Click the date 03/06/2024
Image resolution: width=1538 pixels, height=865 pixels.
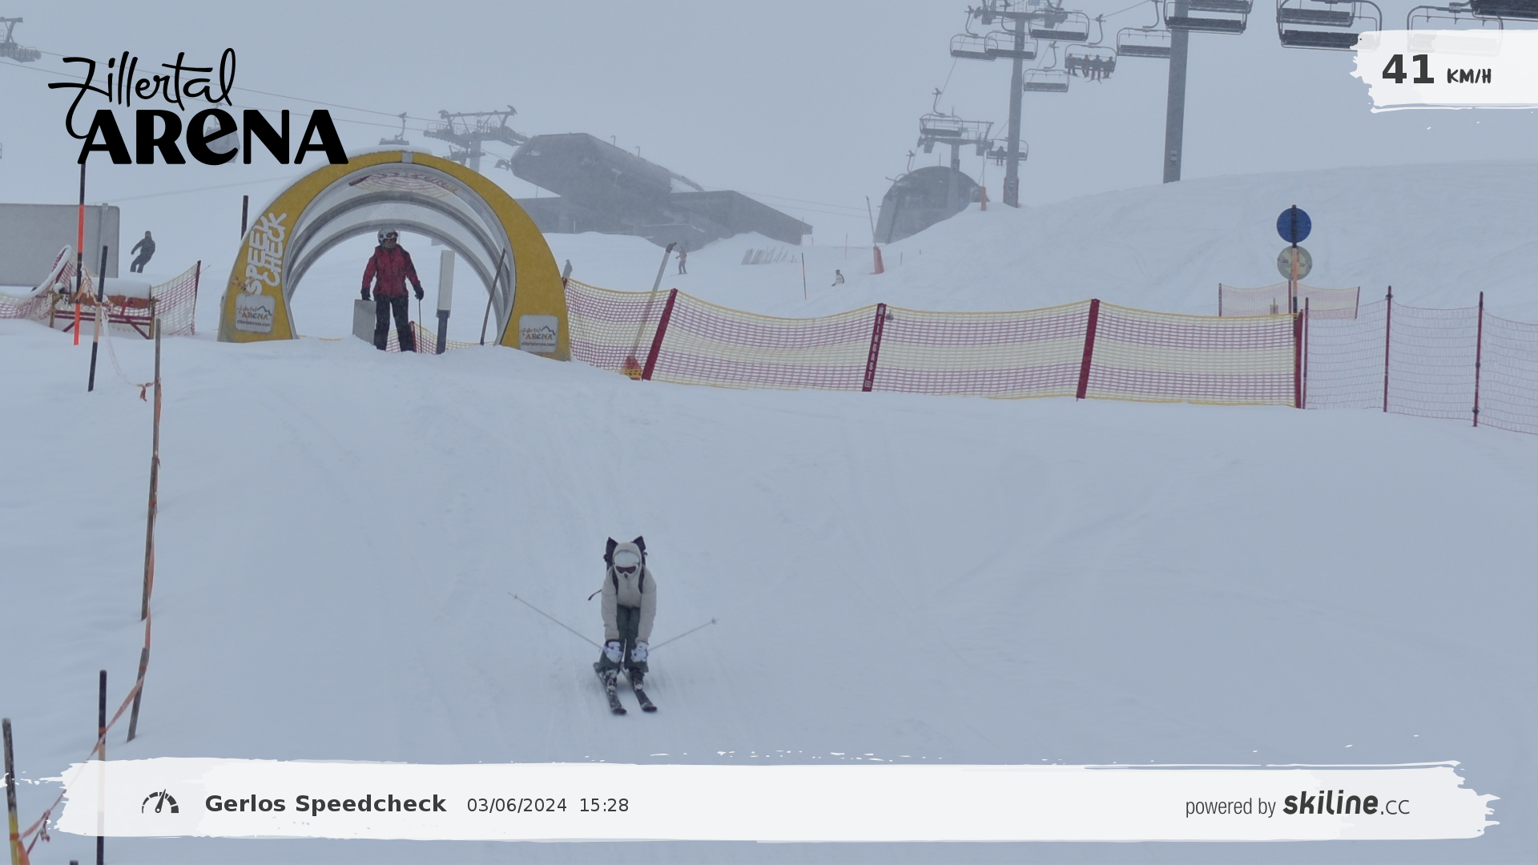[517, 806]
